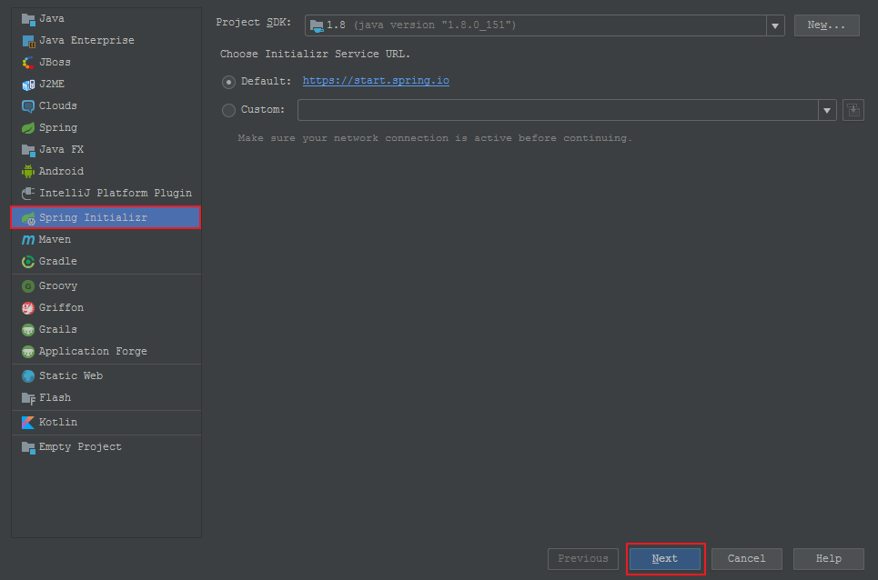Select Java FX project type label
878x580 pixels.
[62, 150]
